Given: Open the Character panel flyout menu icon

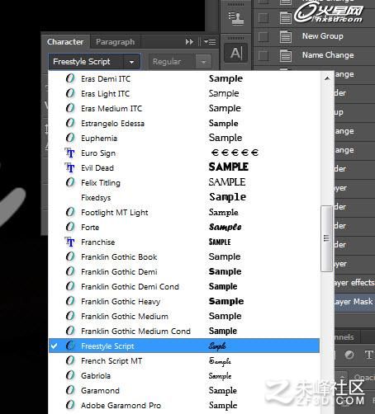Looking at the screenshot, I should [210, 42].
